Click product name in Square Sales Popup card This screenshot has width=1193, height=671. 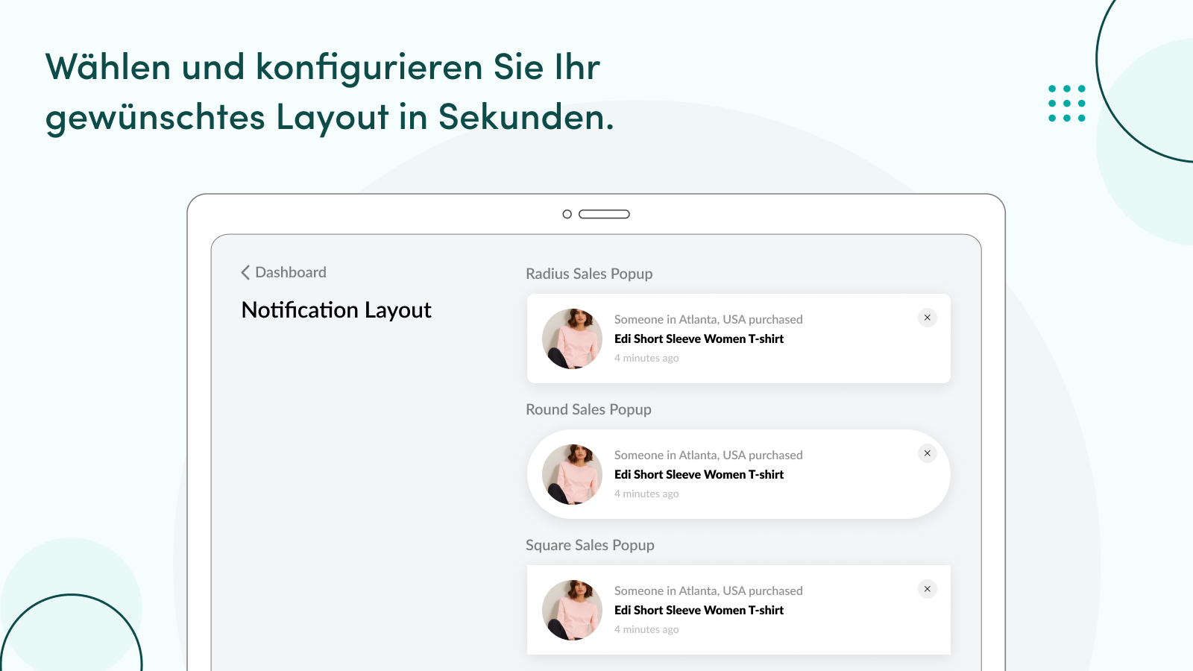pos(699,610)
